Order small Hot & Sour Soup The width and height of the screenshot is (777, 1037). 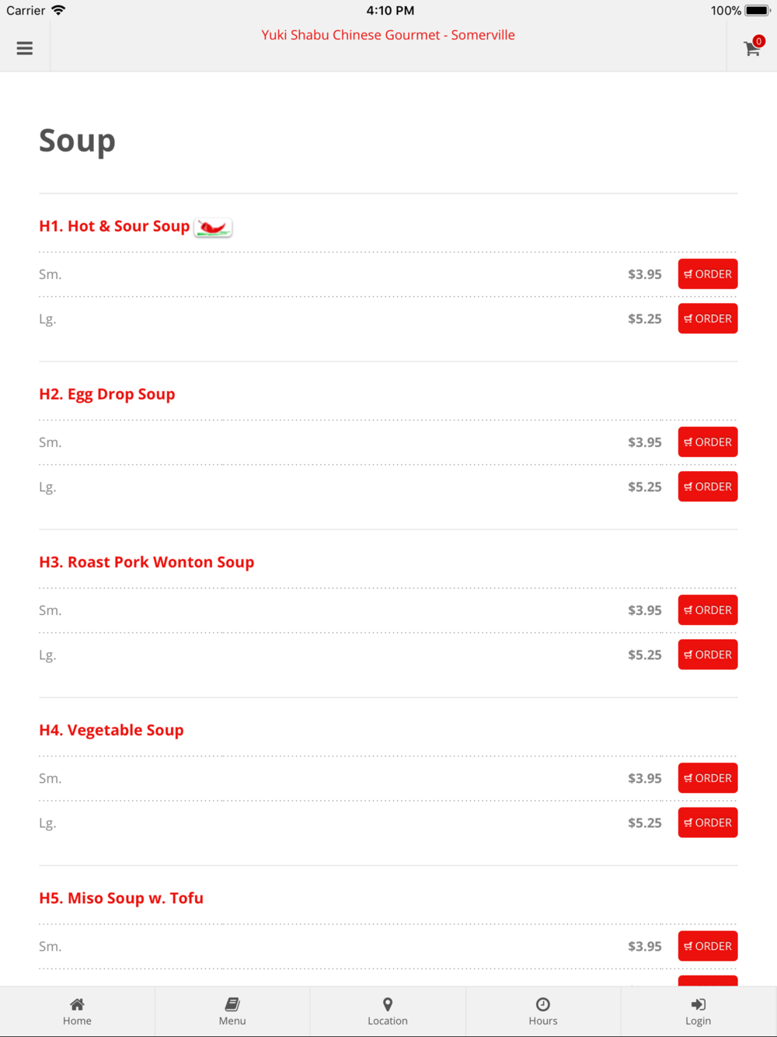[708, 274]
